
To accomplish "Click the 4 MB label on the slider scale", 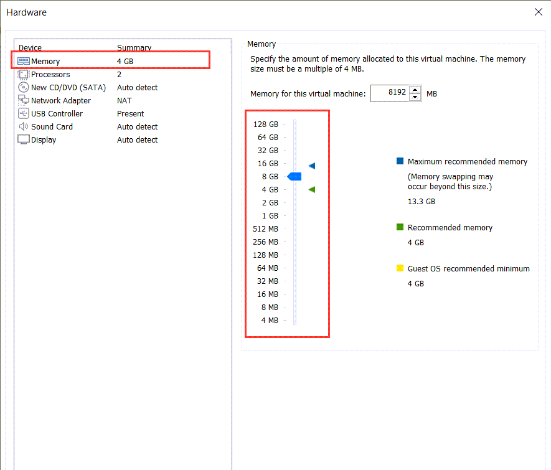I will 269,321.
